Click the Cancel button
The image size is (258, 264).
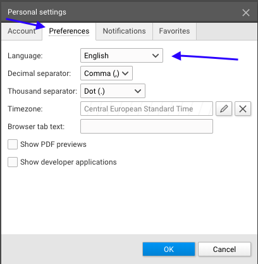click(x=224, y=249)
